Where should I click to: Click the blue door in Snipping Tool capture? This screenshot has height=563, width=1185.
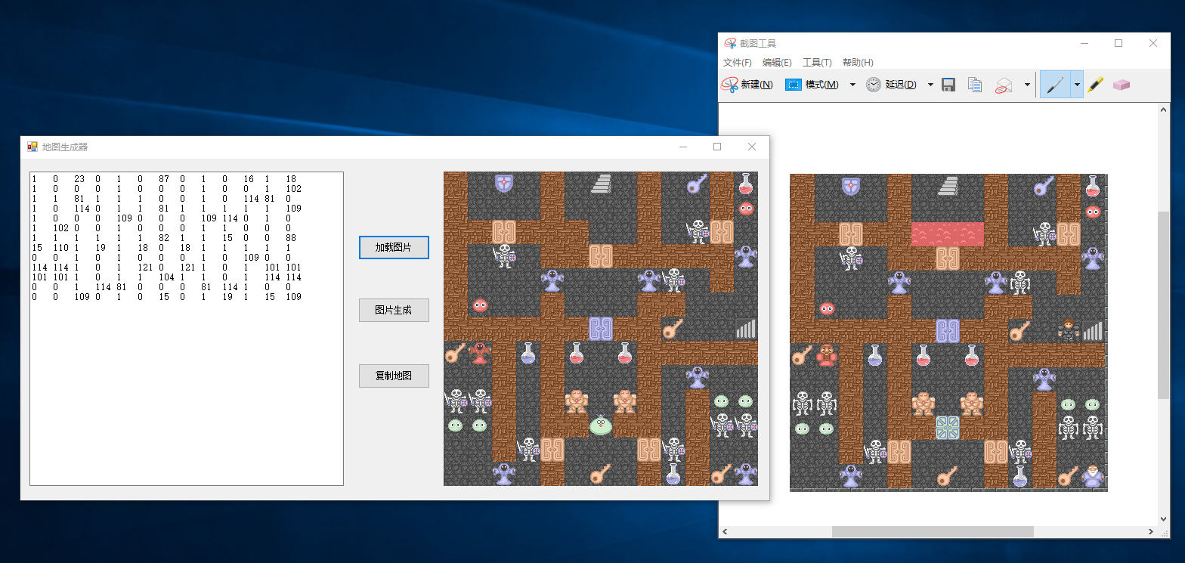[x=948, y=330]
